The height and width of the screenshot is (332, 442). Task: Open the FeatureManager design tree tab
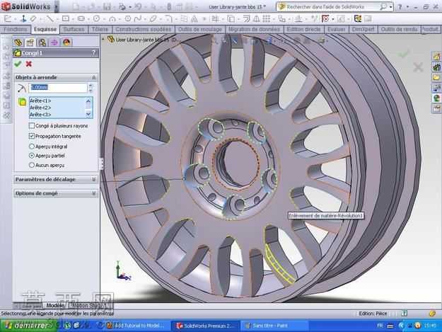[x=18, y=42]
